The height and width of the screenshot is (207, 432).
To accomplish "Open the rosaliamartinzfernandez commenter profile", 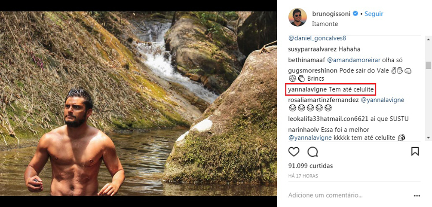I will pos(323,100).
